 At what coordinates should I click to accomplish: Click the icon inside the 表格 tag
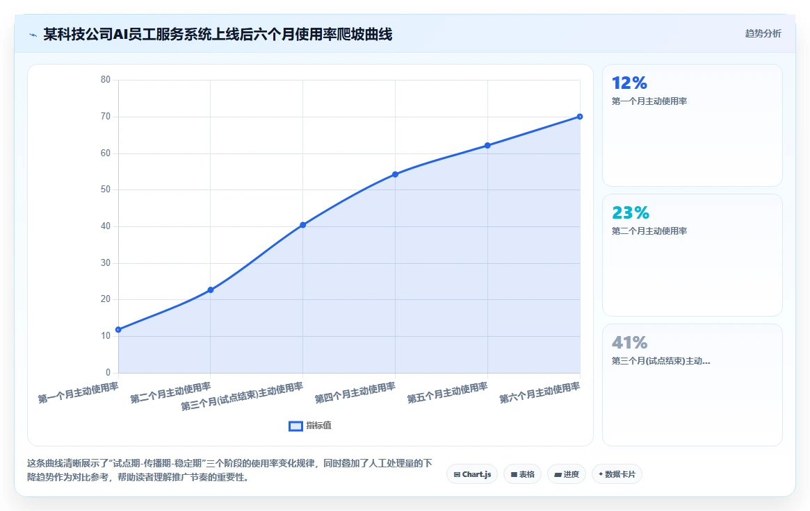coord(514,474)
